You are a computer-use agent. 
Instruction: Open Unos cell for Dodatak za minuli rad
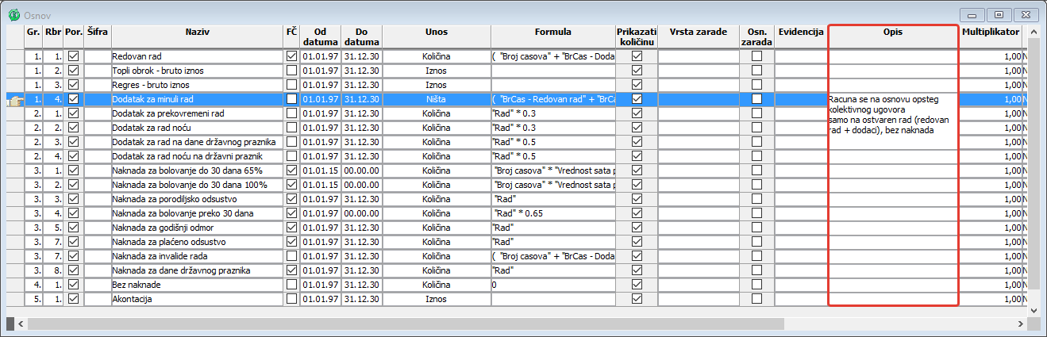tap(436, 99)
